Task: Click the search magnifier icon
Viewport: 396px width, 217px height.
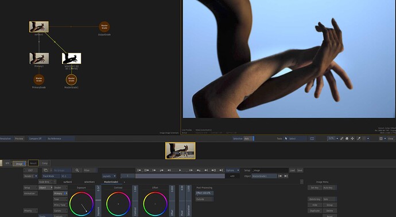Action: click(x=77, y=171)
